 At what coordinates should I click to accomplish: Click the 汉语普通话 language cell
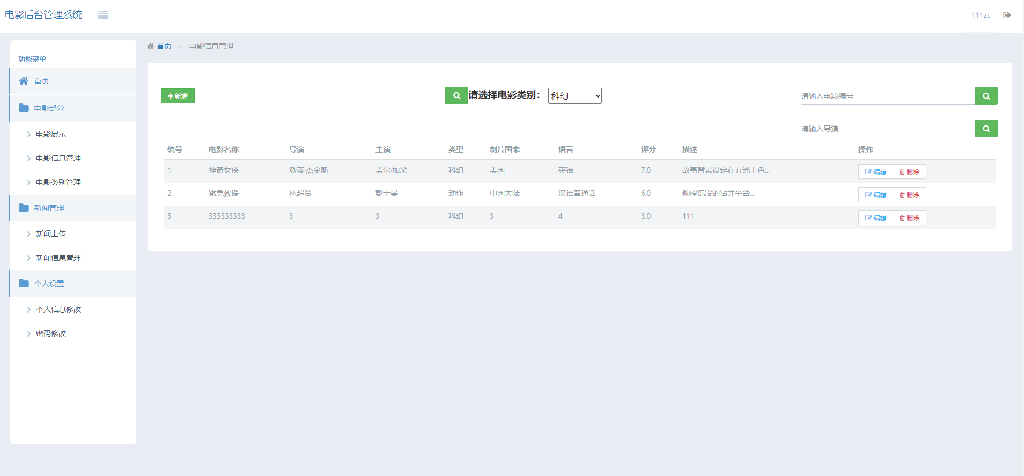tap(577, 193)
